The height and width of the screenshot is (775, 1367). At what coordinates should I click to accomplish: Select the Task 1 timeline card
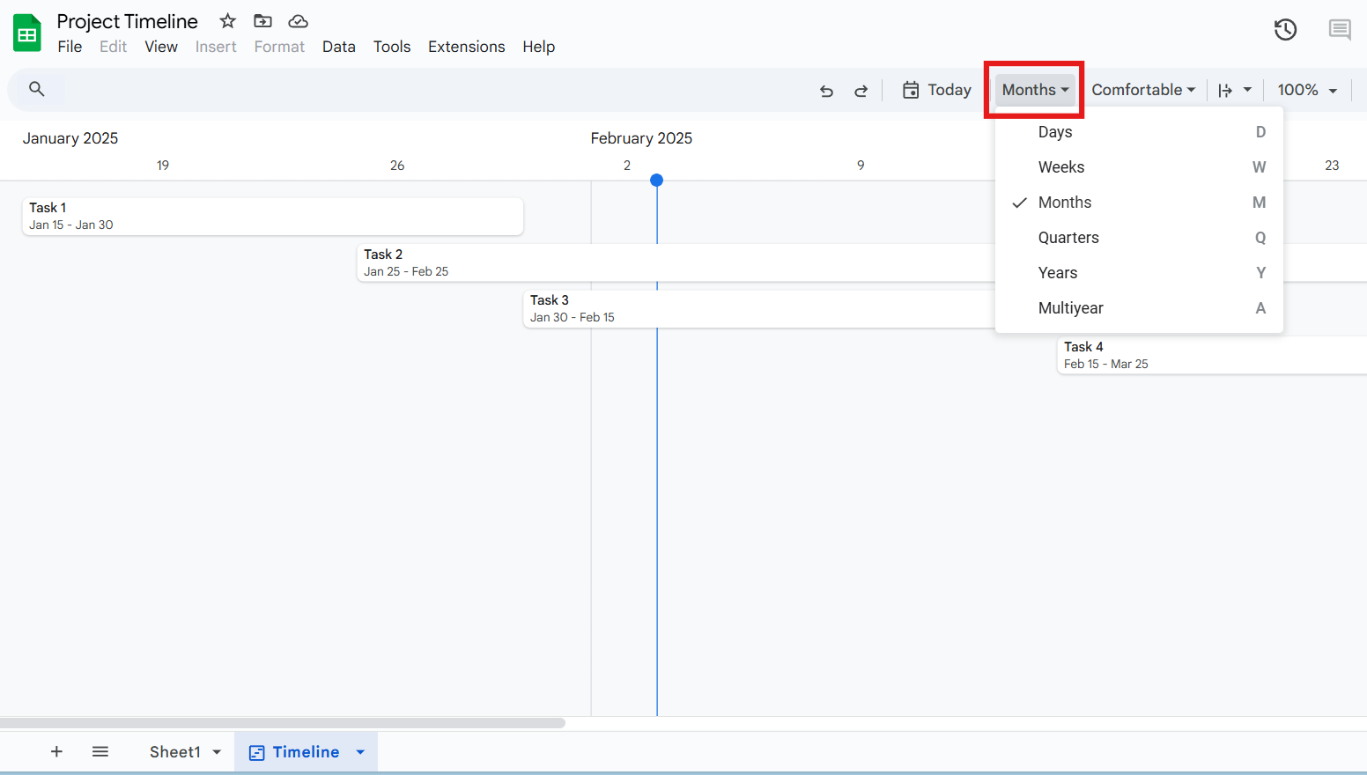point(272,217)
